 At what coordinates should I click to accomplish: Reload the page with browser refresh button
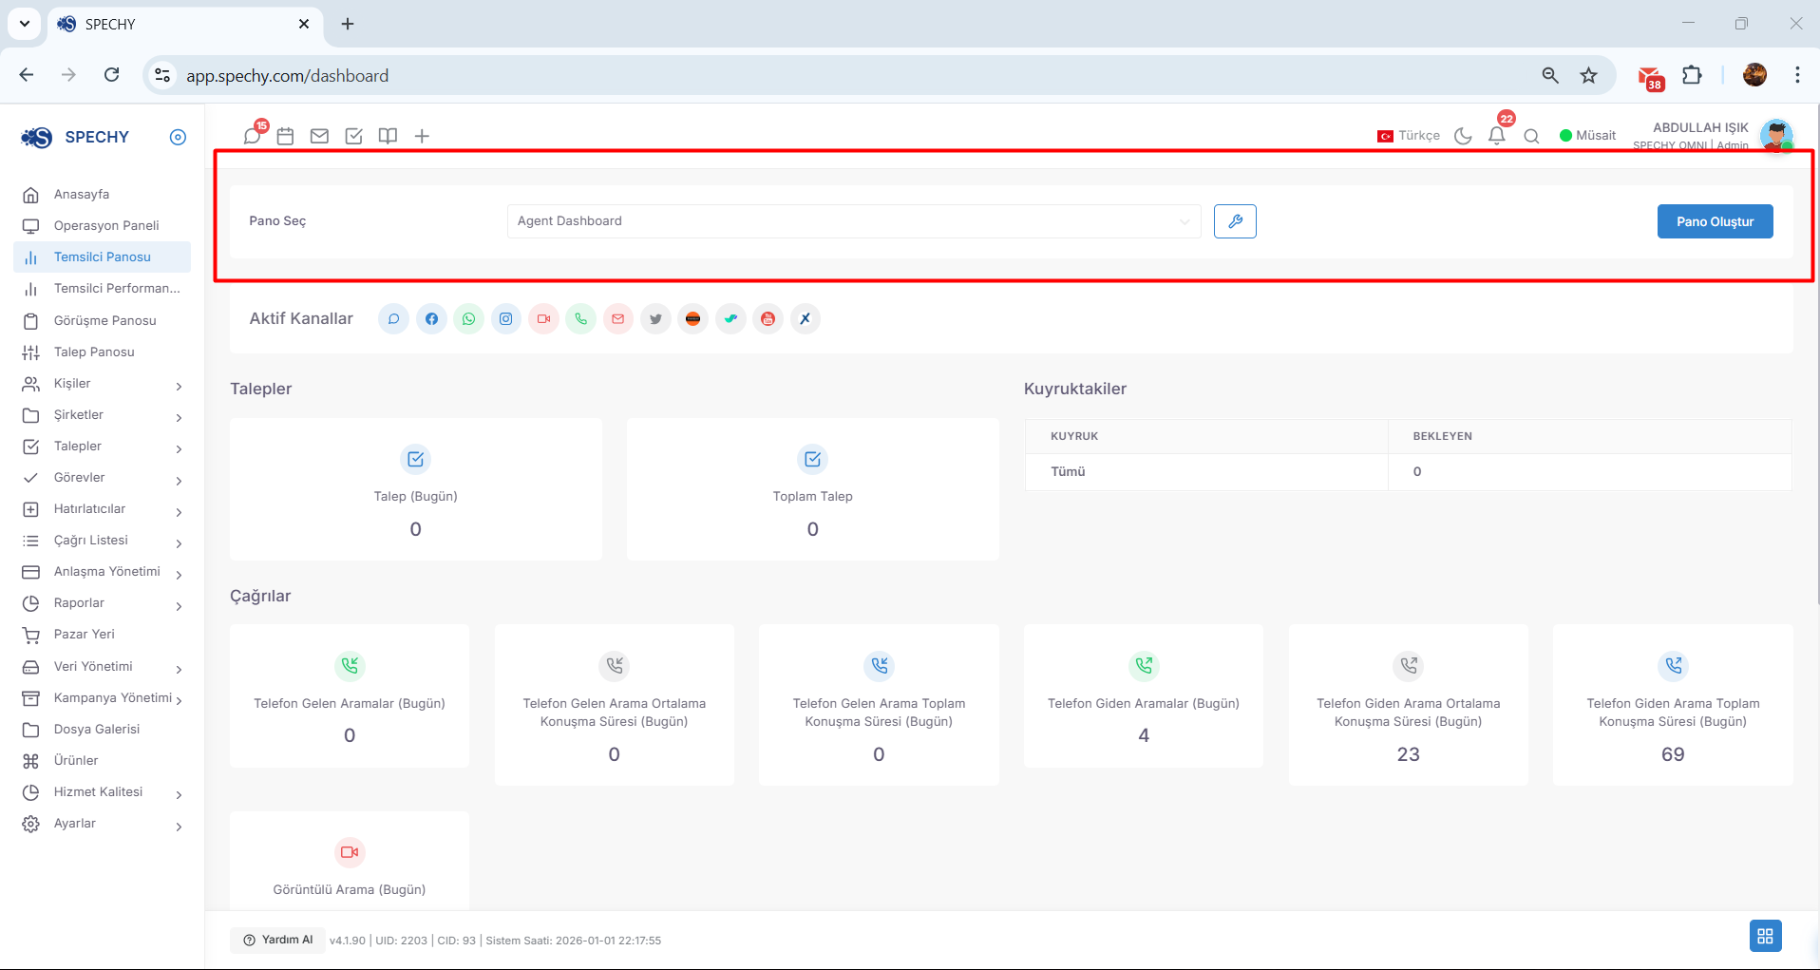click(112, 75)
